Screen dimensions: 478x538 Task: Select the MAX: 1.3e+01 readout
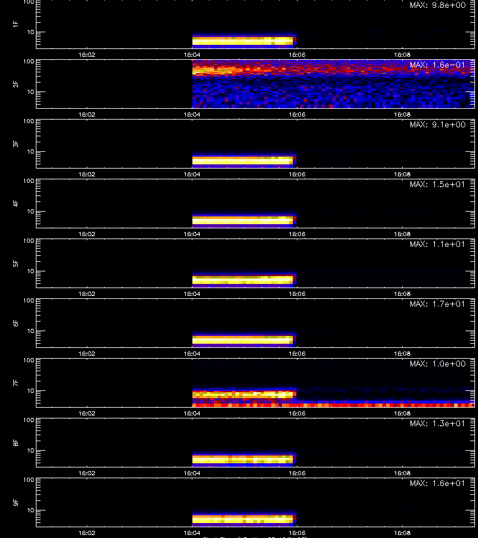[437, 423]
